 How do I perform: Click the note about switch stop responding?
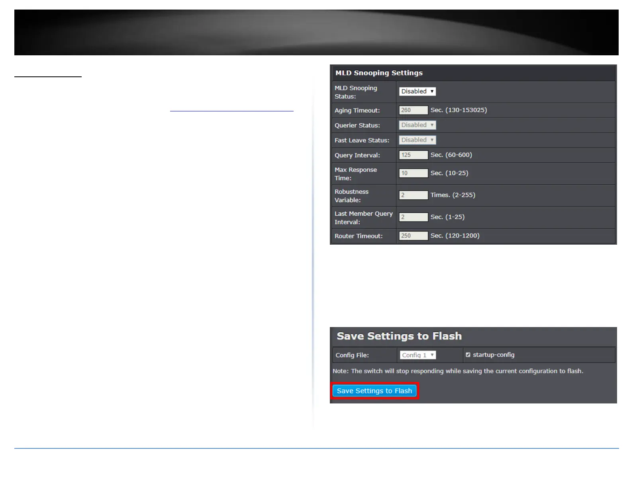coord(458,371)
